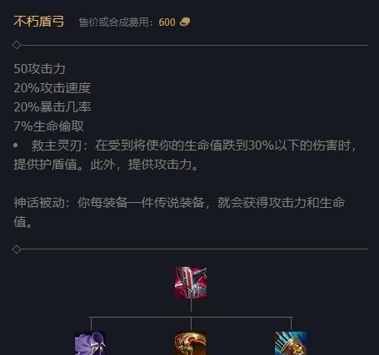Image resolution: width=379 pixels, height=355 pixels.
Task: Open the purple Cloak of Agility component
Action: (x=90, y=343)
